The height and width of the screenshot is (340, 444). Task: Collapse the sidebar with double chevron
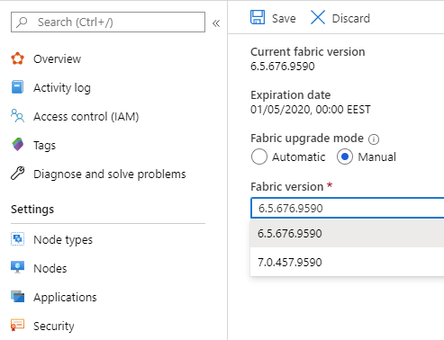pyautogui.click(x=216, y=23)
